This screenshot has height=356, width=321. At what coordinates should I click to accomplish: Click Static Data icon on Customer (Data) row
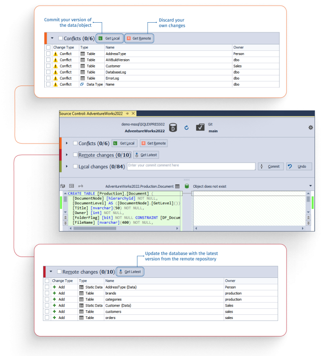81,306
